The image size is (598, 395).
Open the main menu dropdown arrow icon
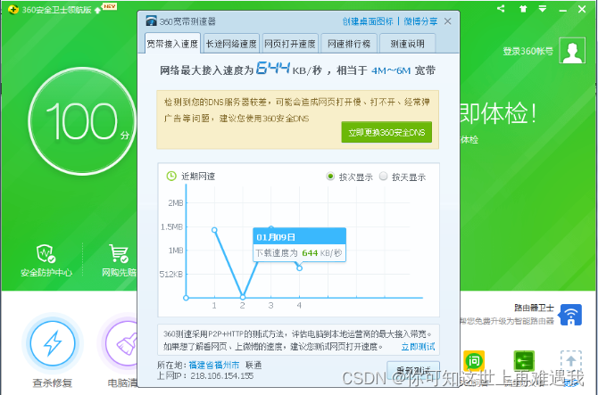pos(543,8)
